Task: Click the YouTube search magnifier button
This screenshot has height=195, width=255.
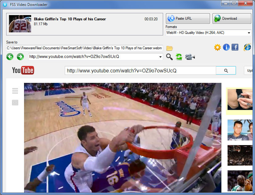Action: point(226,71)
